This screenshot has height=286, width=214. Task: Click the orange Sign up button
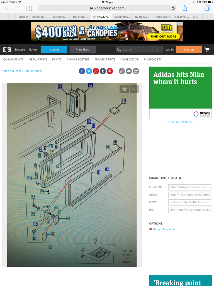point(189,50)
